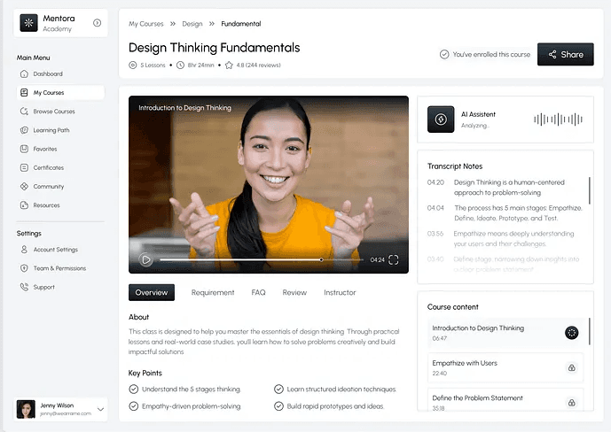Viewport: 611px width, 432px height.
Task: Click the Mentora Academy logo icon
Action: [29, 23]
